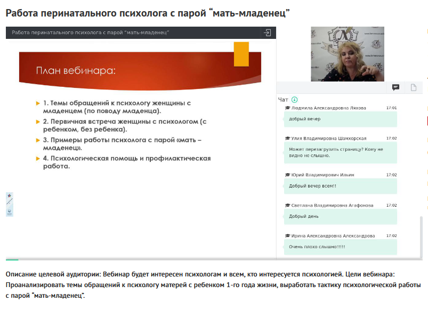Viewport: 428px width, 310px height.
Task: Select the message "Очень плохо слышно!!!!!"
Action: click(x=317, y=247)
